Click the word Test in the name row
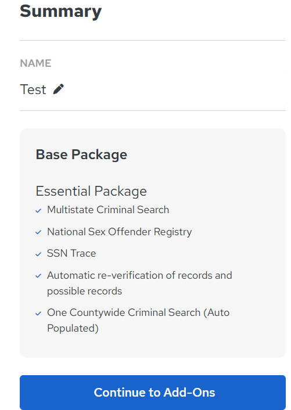Viewport: 291px width, 410px height. coord(33,89)
